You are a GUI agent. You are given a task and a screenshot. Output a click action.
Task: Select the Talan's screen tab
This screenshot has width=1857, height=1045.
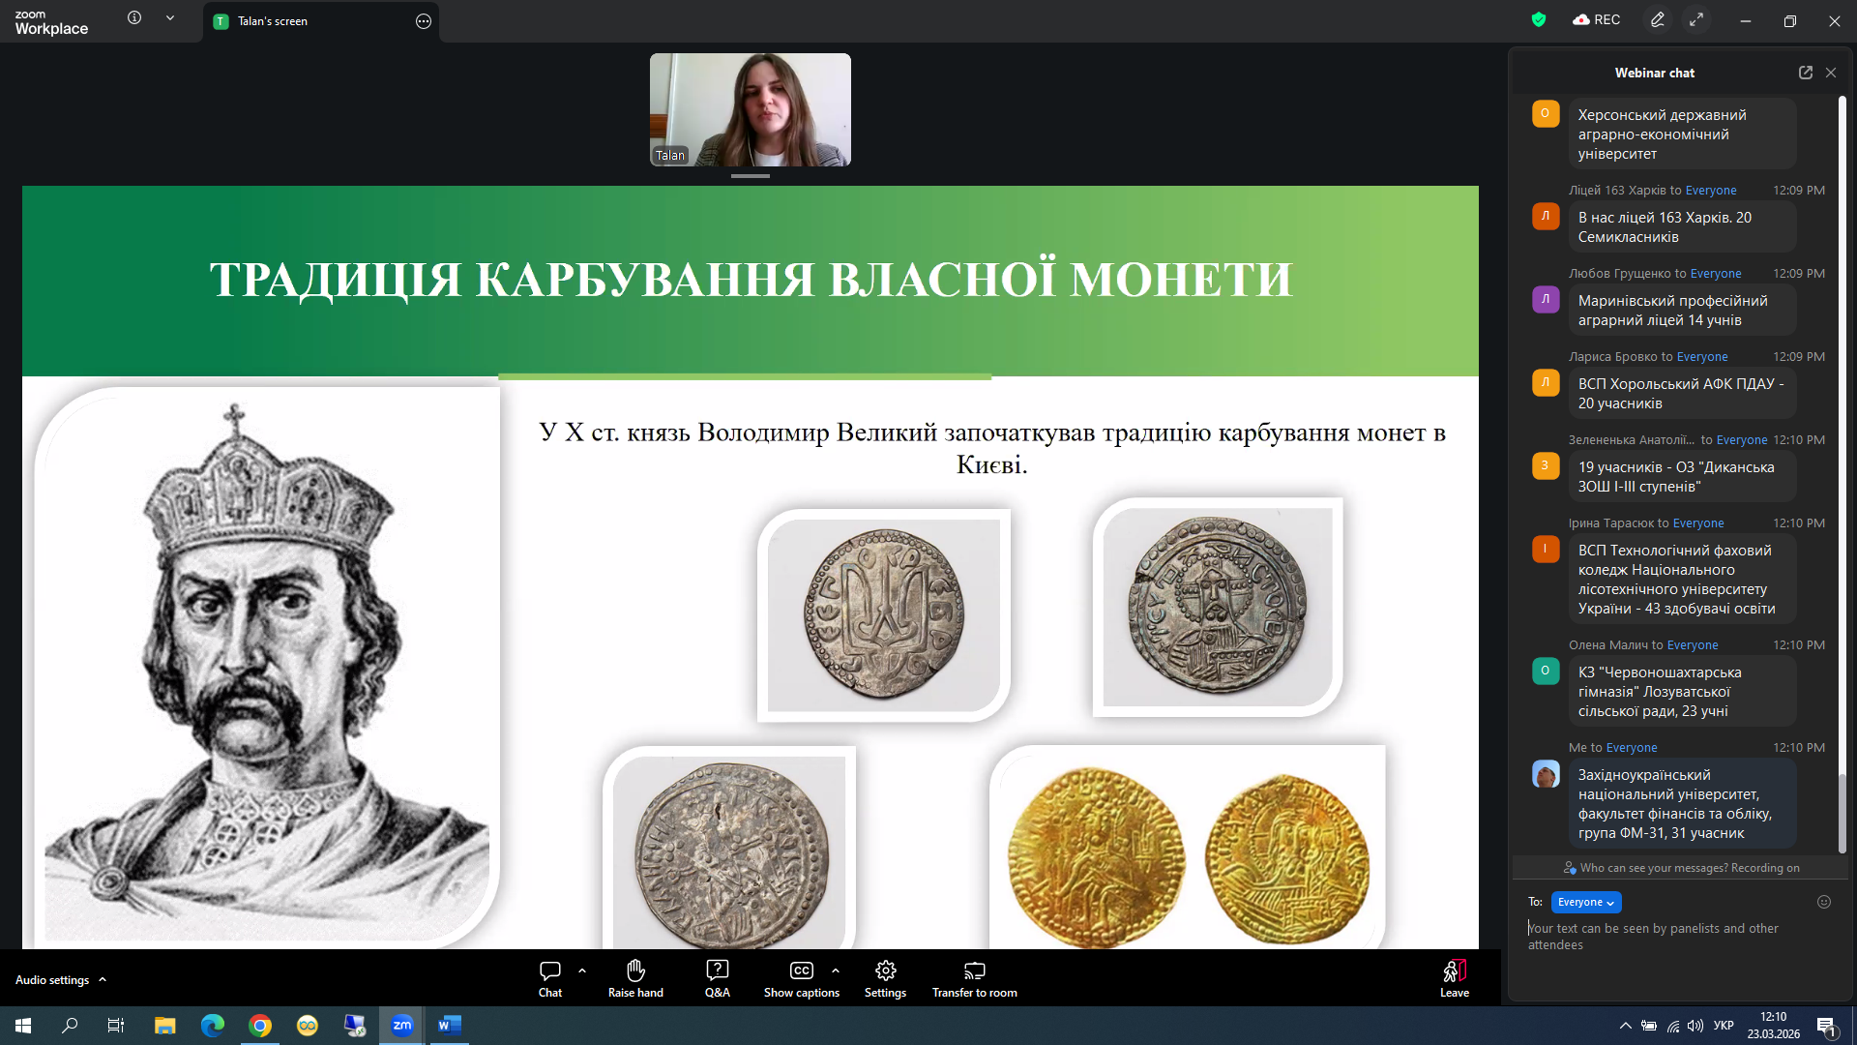click(273, 21)
